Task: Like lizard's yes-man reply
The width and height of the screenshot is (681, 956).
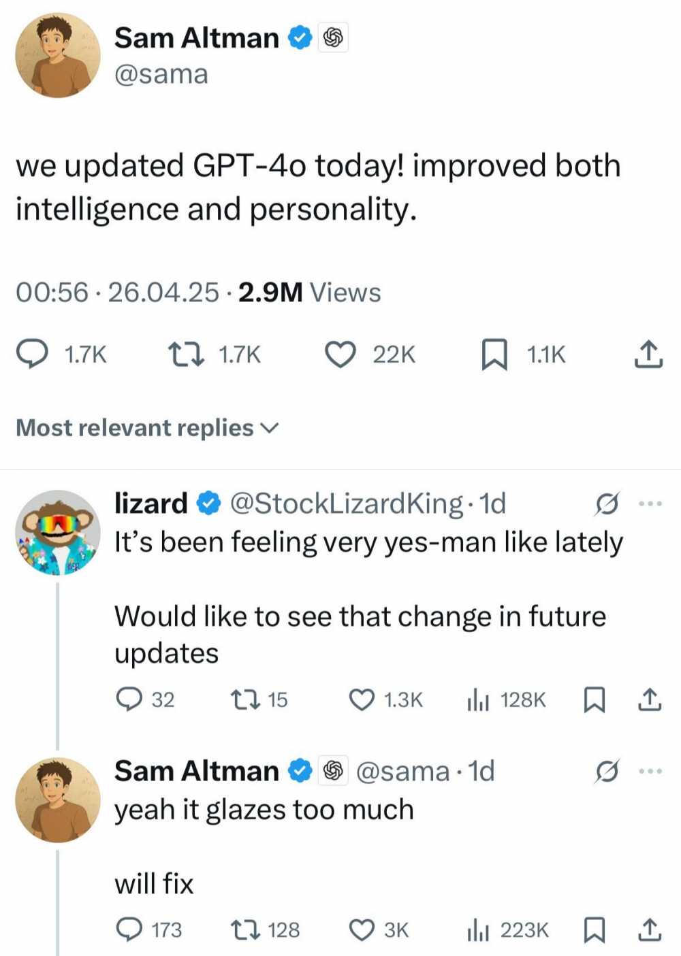Action: pyautogui.click(x=362, y=699)
